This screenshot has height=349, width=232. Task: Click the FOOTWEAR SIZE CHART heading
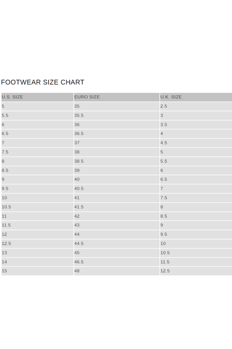click(43, 82)
